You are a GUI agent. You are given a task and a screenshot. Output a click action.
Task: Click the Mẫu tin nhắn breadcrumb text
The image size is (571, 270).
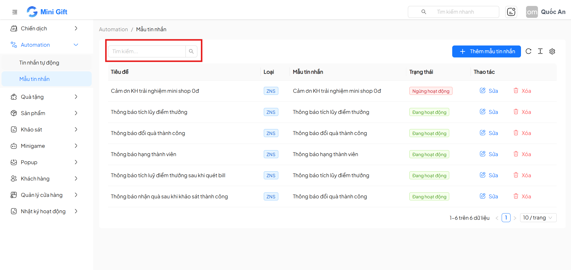pos(151,29)
